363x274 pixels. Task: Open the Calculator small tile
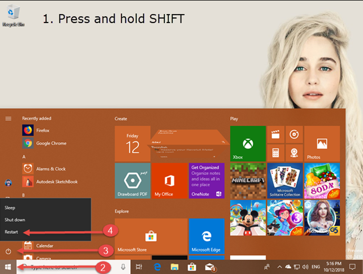coord(275,153)
